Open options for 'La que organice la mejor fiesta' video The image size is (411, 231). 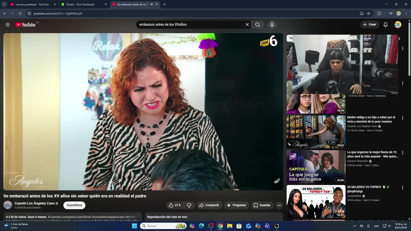click(x=402, y=153)
